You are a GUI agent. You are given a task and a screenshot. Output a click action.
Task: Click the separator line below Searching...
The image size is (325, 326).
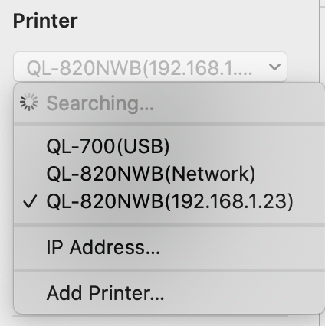(x=169, y=124)
